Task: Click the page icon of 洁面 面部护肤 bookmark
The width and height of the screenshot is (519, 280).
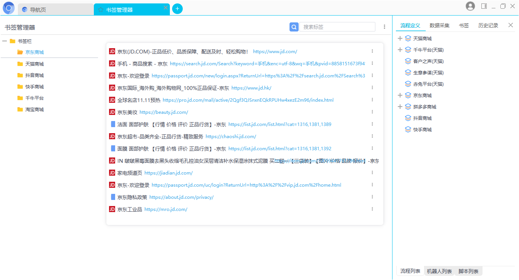Action: (x=112, y=124)
